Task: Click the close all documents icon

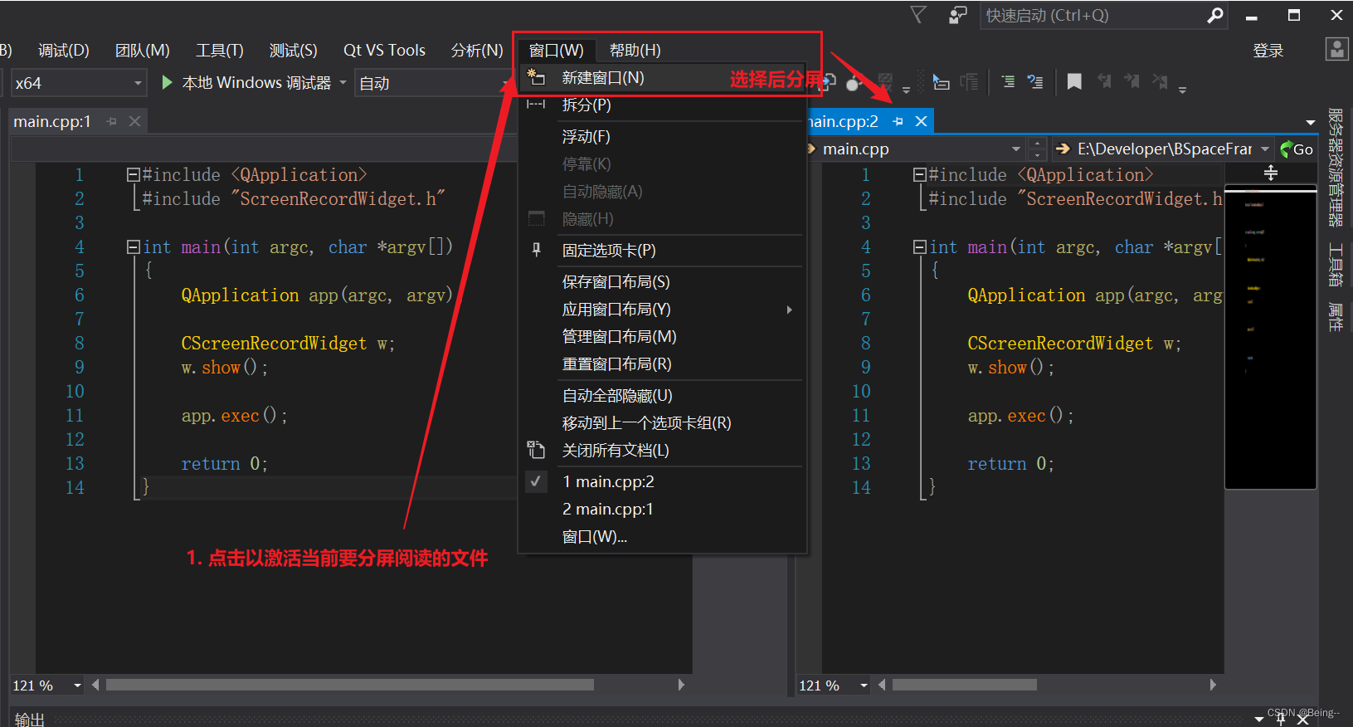Action: 536,450
